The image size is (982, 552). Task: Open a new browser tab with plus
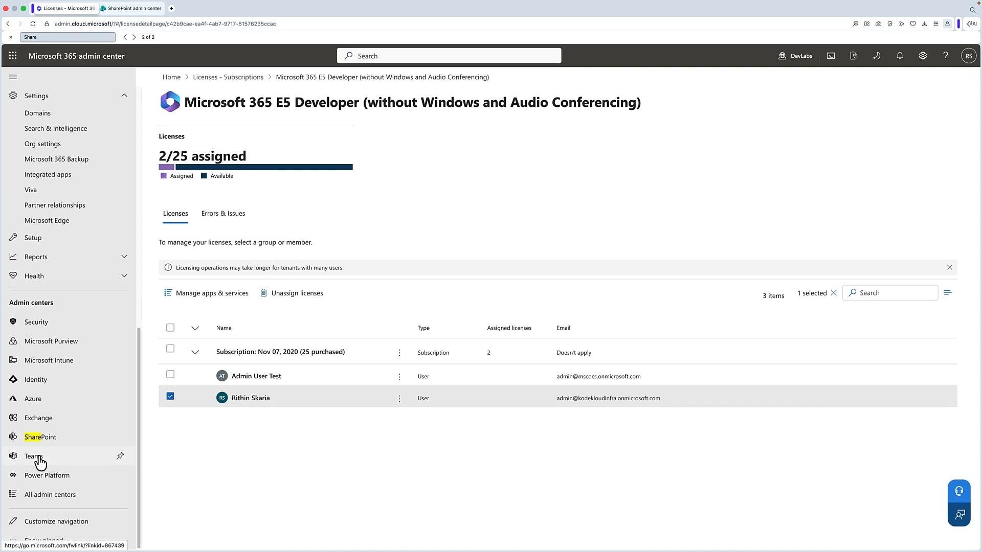(x=171, y=8)
